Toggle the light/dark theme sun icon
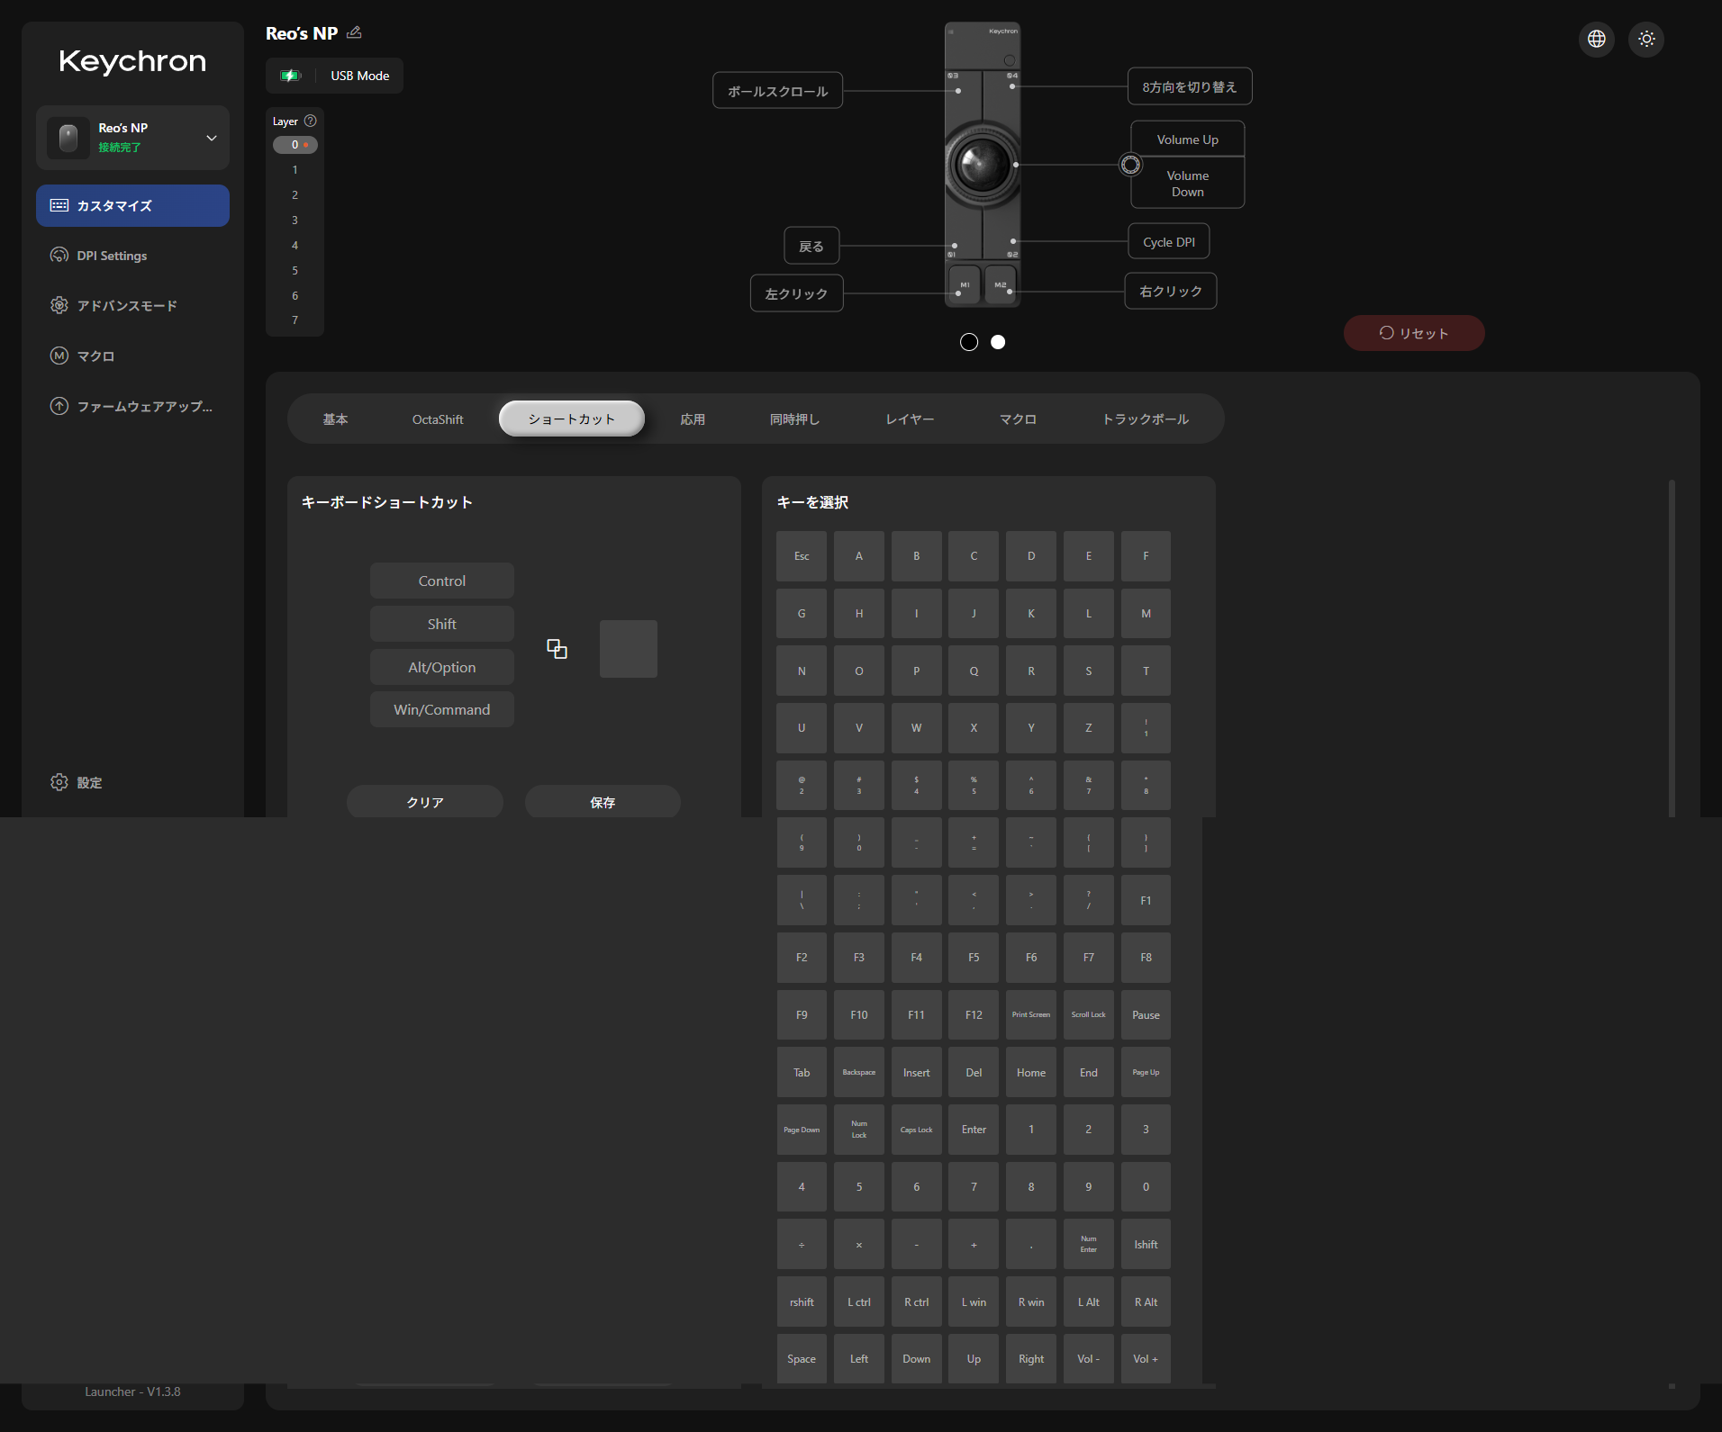The width and height of the screenshot is (1722, 1432). pos(1646,39)
